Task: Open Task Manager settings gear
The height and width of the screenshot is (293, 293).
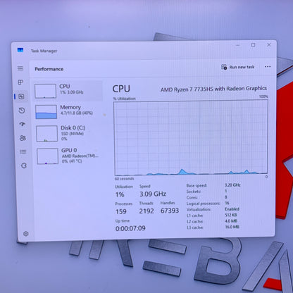Action: pos(26,234)
